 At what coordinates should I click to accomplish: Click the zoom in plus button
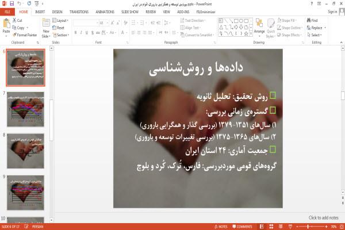(x=326, y=227)
